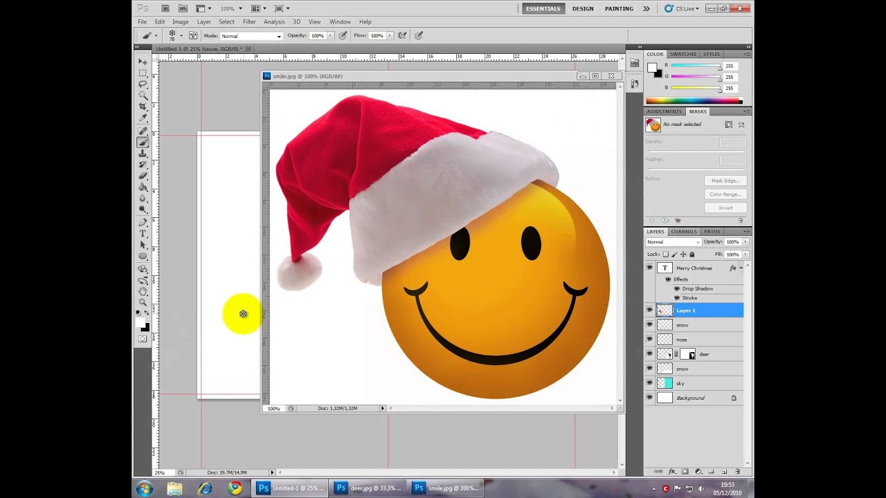The image size is (886, 498).
Task: Open the Flow slider arrow in options bar
Action: point(390,35)
